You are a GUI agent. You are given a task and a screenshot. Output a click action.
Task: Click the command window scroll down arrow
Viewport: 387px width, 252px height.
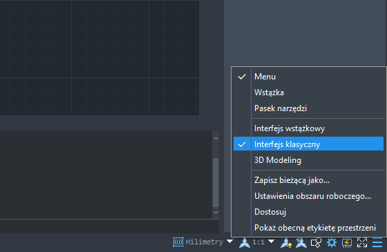(216, 213)
